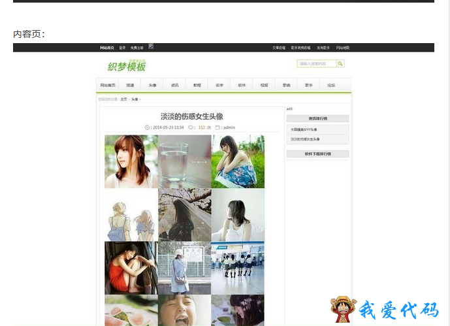
Task: Open the 网站地图 sitemap link
Action: point(343,48)
